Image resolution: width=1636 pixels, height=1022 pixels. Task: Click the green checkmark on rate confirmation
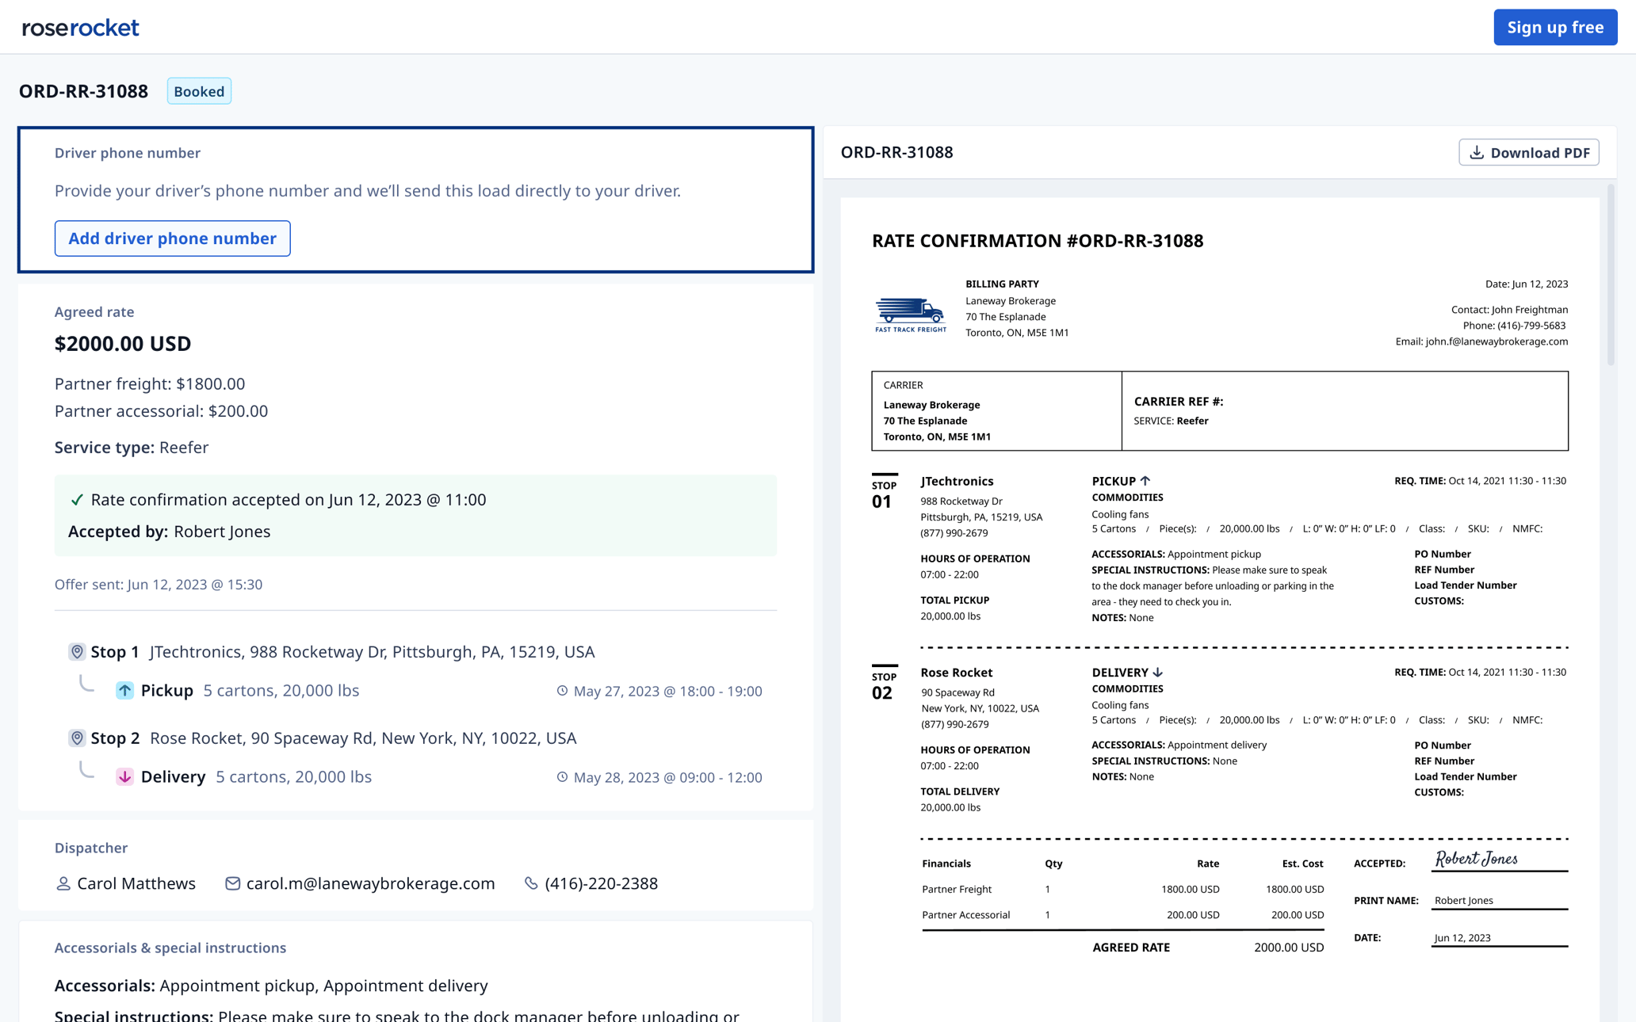(77, 499)
